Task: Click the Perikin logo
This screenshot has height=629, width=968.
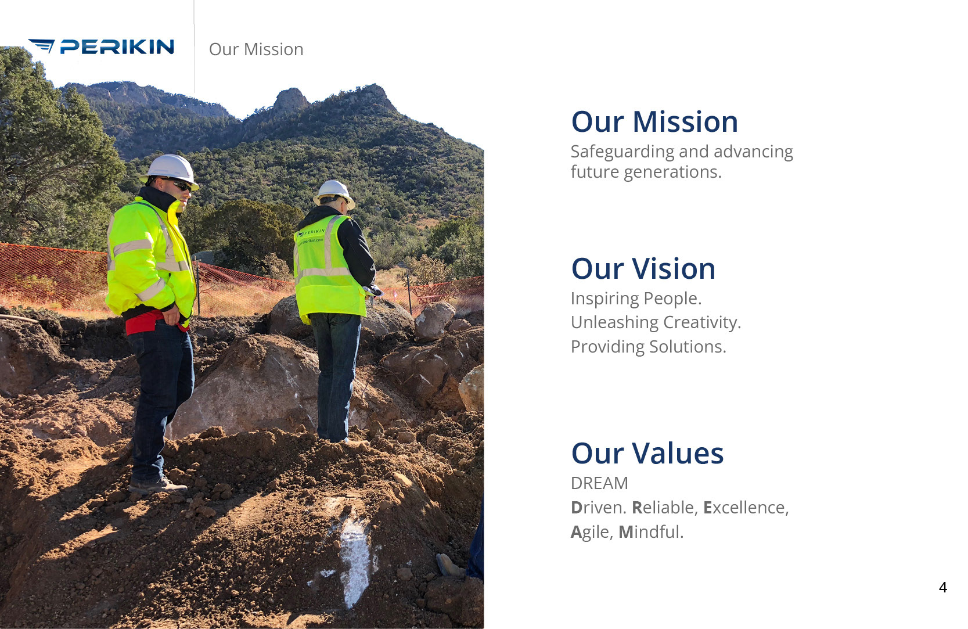Action: [x=101, y=46]
